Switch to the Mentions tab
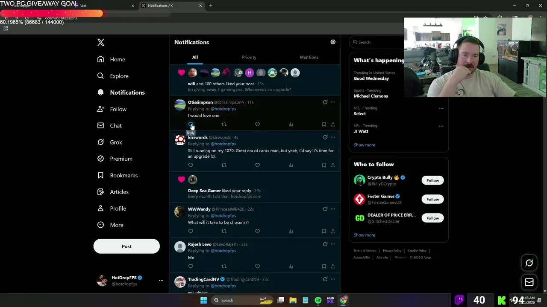Viewport: 547px width, 307px height. (309, 57)
